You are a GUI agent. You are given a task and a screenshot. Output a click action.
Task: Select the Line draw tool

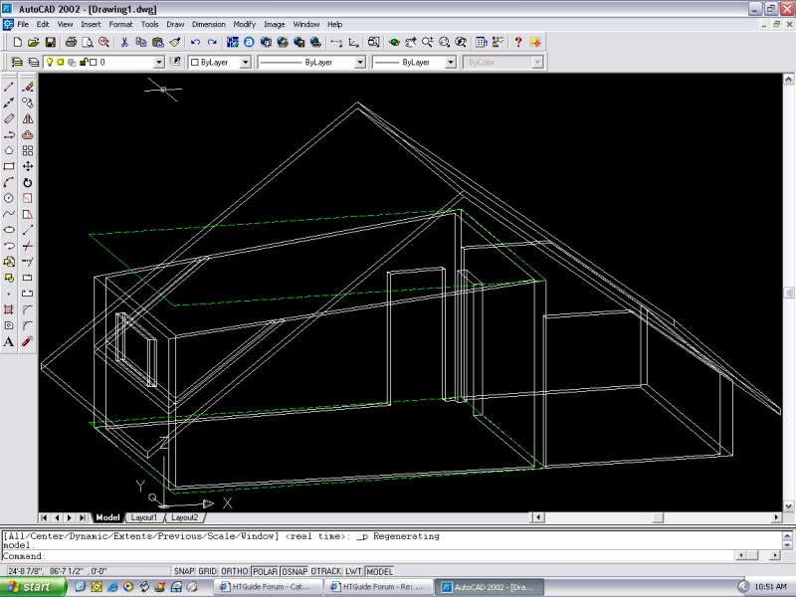tap(9, 87)
